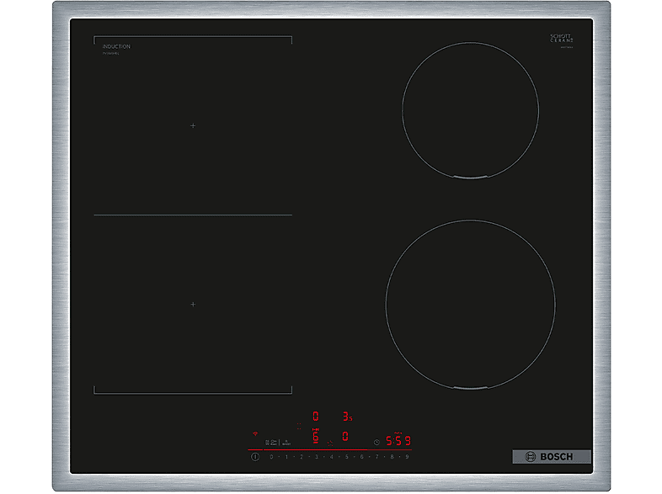The image size is (662, 494).
Task: Select the front-left zone display showing 6
Action: 315,436
